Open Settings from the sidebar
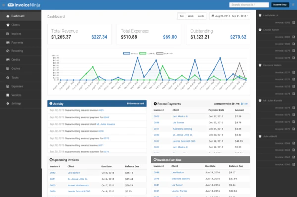Screen dimensions: 297x197 (x=20, y=103)
